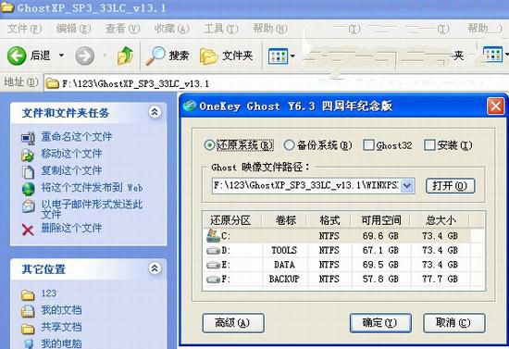This screenshot has width=509, height=349.
Task: Click the publish to Web globe icon
Action: [x=29, y=189]
